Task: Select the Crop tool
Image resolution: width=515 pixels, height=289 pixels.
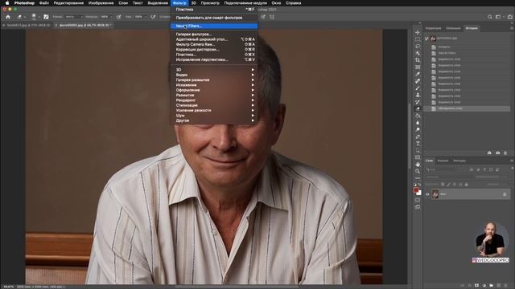Action: click(418, 60)
